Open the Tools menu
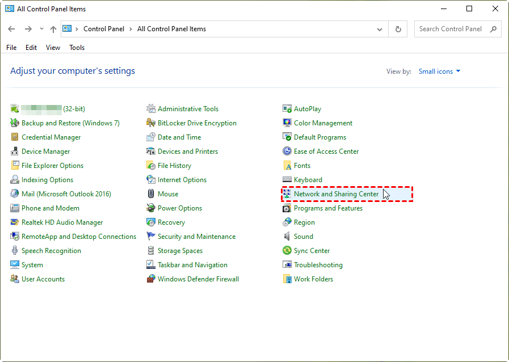This screenshot has height=362, width=509. (x=77, y=48)
